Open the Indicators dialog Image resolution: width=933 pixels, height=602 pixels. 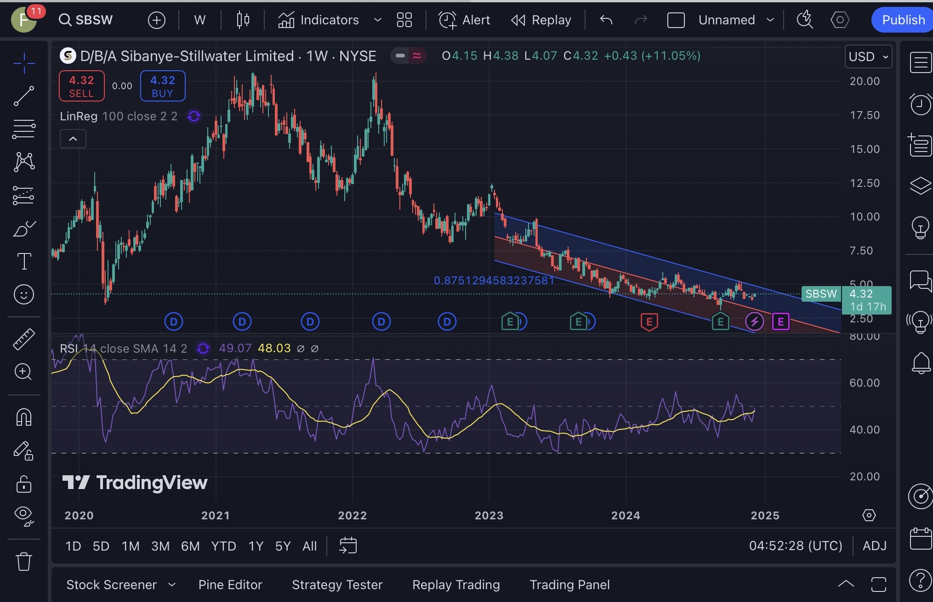point(318,20)
